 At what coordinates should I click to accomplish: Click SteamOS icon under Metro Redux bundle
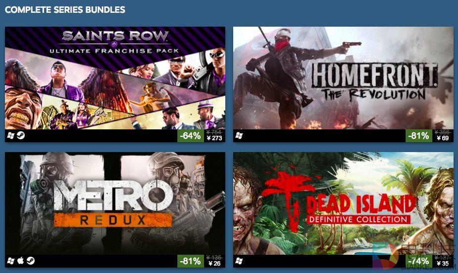click(x=30, y=261)
